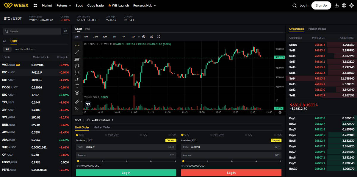Click the pair search input field
This screenshot has width=357, height=177.
pyautogui.click(x=32, y=31)
